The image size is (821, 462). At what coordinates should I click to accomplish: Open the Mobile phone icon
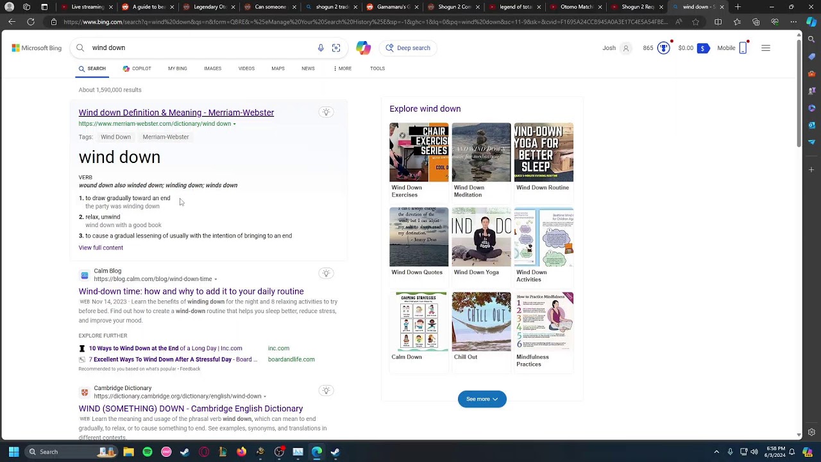tap(743, 48)
